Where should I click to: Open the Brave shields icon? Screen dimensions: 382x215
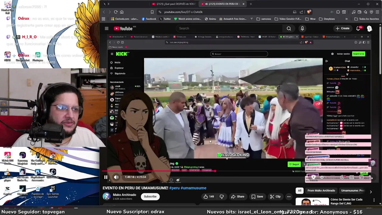coord(309,12)
